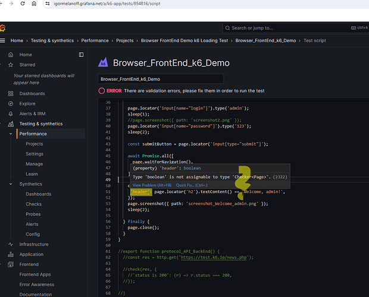
Task: Click 'const submitButton' on line 43
Action: [x=149, y=144]
